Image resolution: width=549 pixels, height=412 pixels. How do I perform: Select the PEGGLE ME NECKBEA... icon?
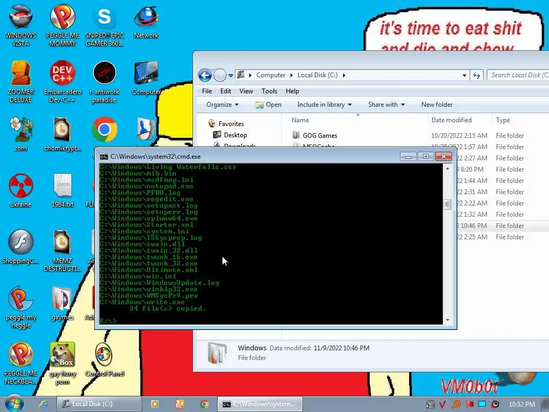click(21, 364)
